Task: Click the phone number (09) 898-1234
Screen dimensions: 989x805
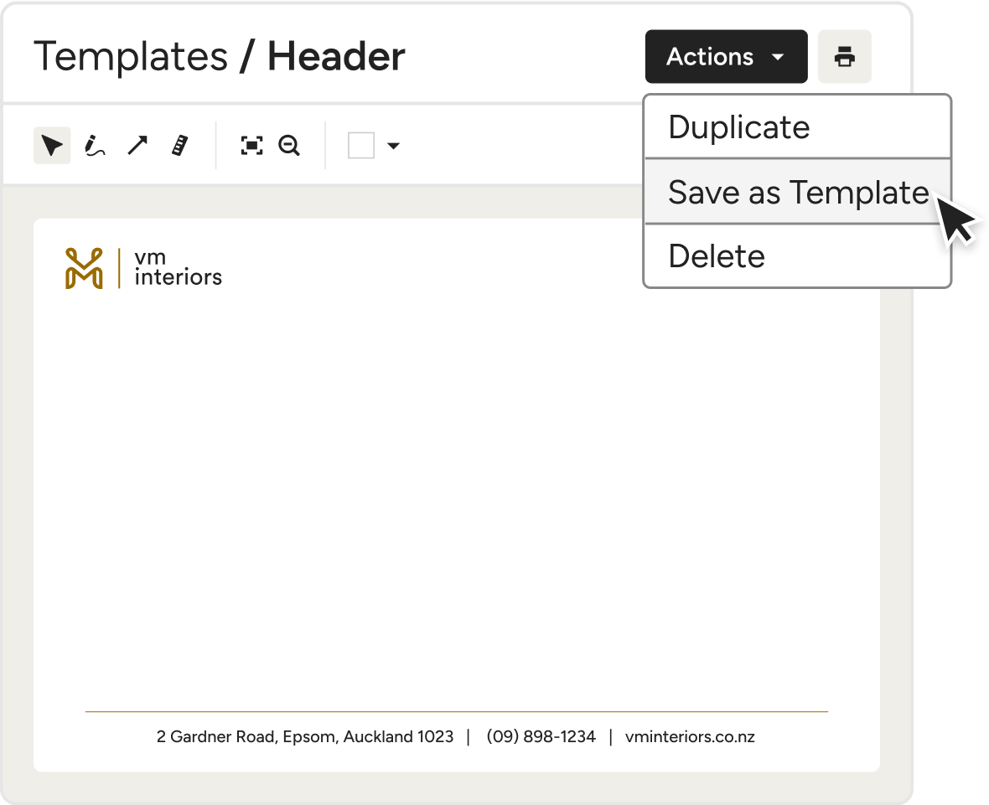Action: (x=541, y=736)
